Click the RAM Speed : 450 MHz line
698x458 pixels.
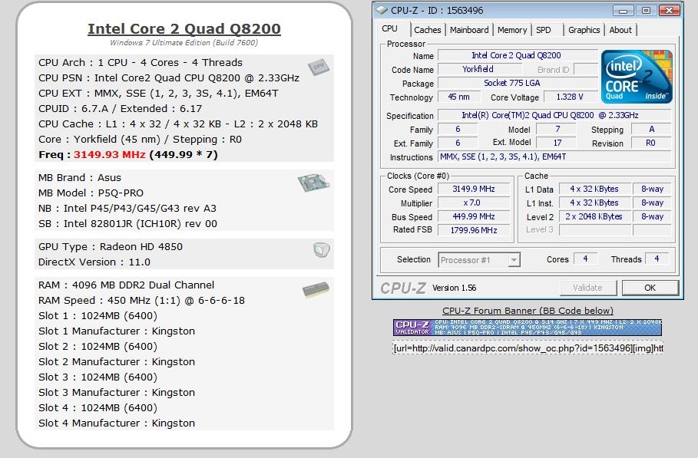tap(141, 301)
